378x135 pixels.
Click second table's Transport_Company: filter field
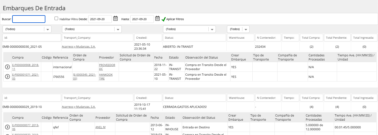[98, 98]
